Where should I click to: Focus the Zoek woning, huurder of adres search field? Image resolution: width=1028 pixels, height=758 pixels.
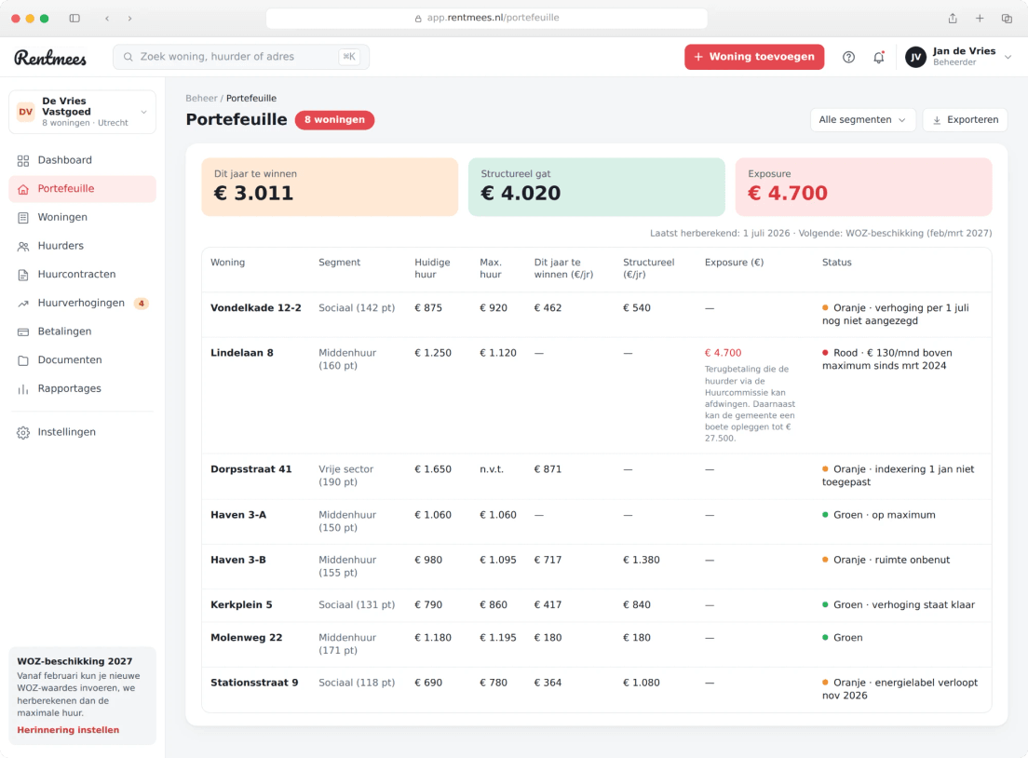[x=241, y=57]
